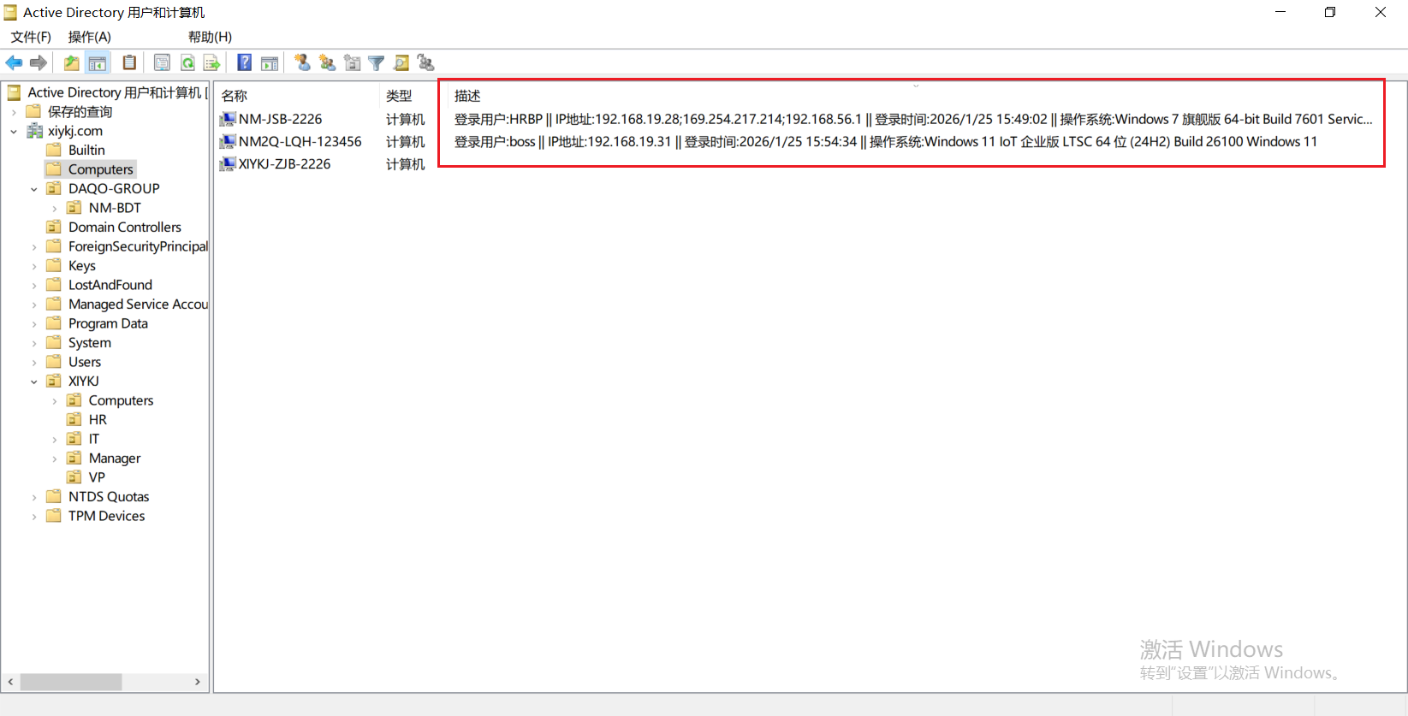Toggle the show/hide console tree icon
Screen dimensions: 1408x716
(x=98, y=62)
